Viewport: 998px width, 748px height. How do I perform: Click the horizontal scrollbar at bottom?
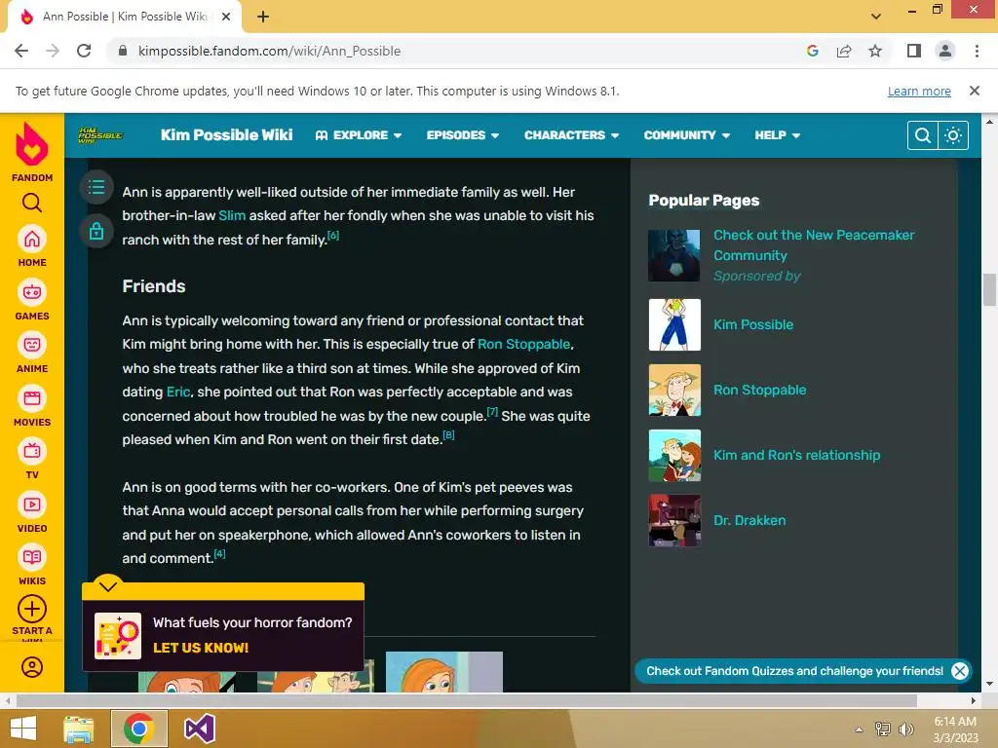coord(466,700)
